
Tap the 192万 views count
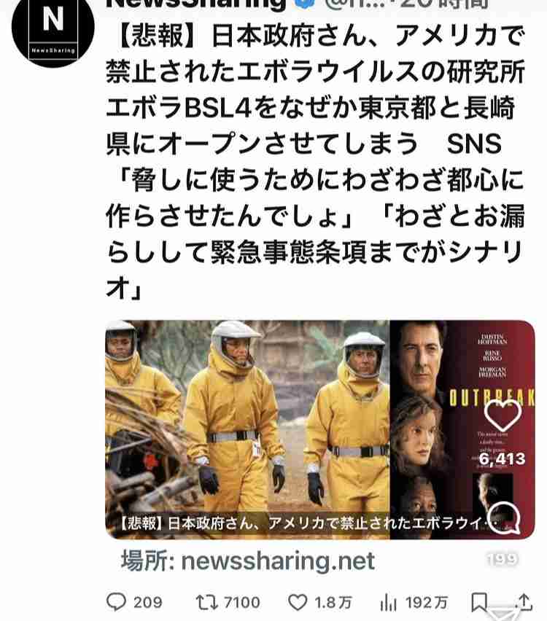click(427, 603)
